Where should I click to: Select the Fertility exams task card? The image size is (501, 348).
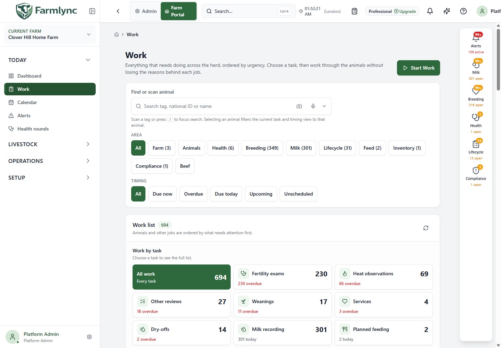coord(283,277)
